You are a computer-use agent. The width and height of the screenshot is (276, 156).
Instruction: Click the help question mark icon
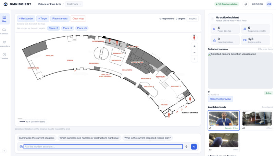click(4, 151)
